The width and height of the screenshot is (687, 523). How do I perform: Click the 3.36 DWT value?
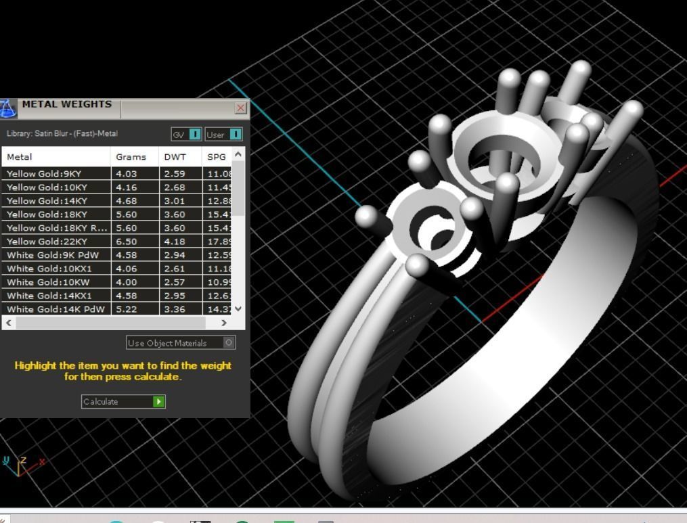175,309
